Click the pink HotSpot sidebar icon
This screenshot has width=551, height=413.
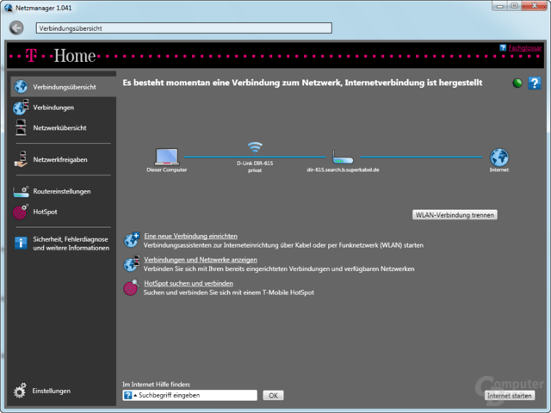click(x=21, y=212)
